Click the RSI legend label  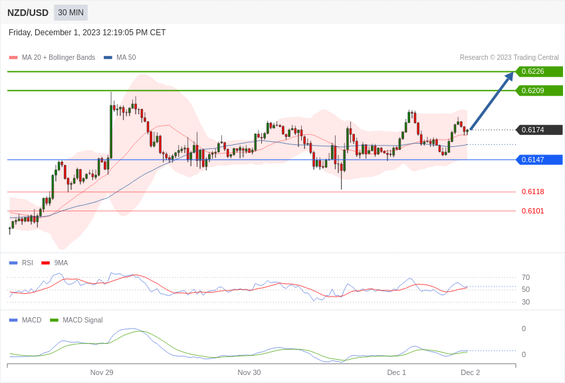click(x=27, y=263)
